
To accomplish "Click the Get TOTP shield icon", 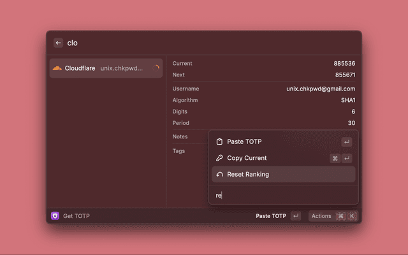I will (x=55, y=216).
